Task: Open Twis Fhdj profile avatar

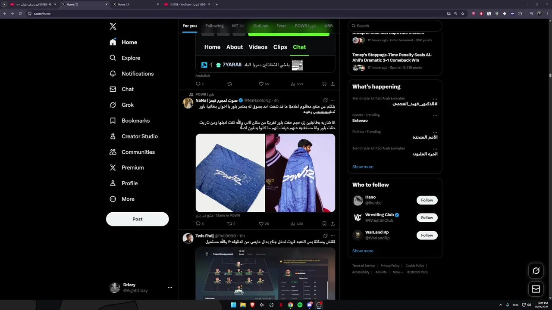Action: tap(188, 238)
